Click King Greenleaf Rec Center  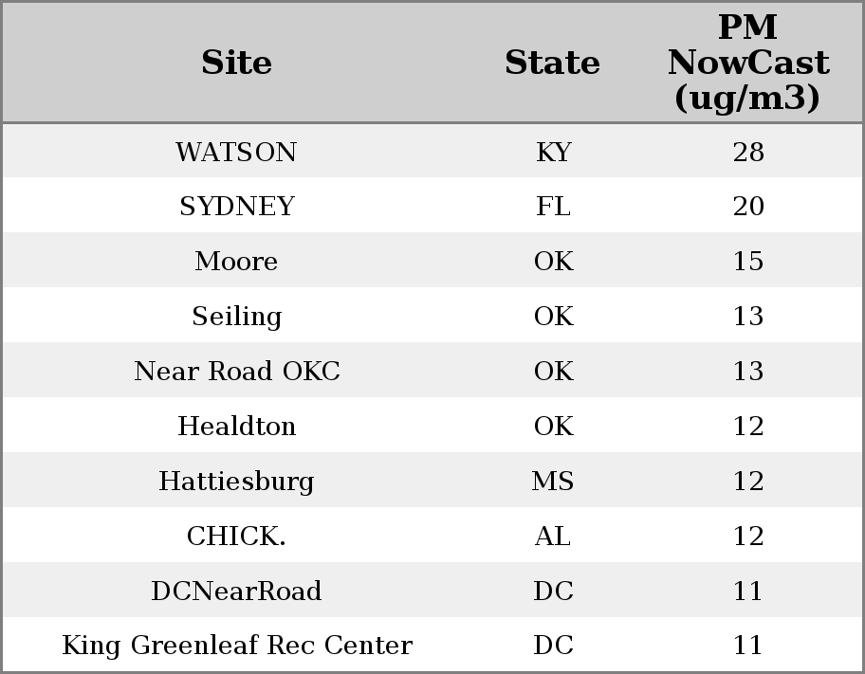(x=236, y=646)
